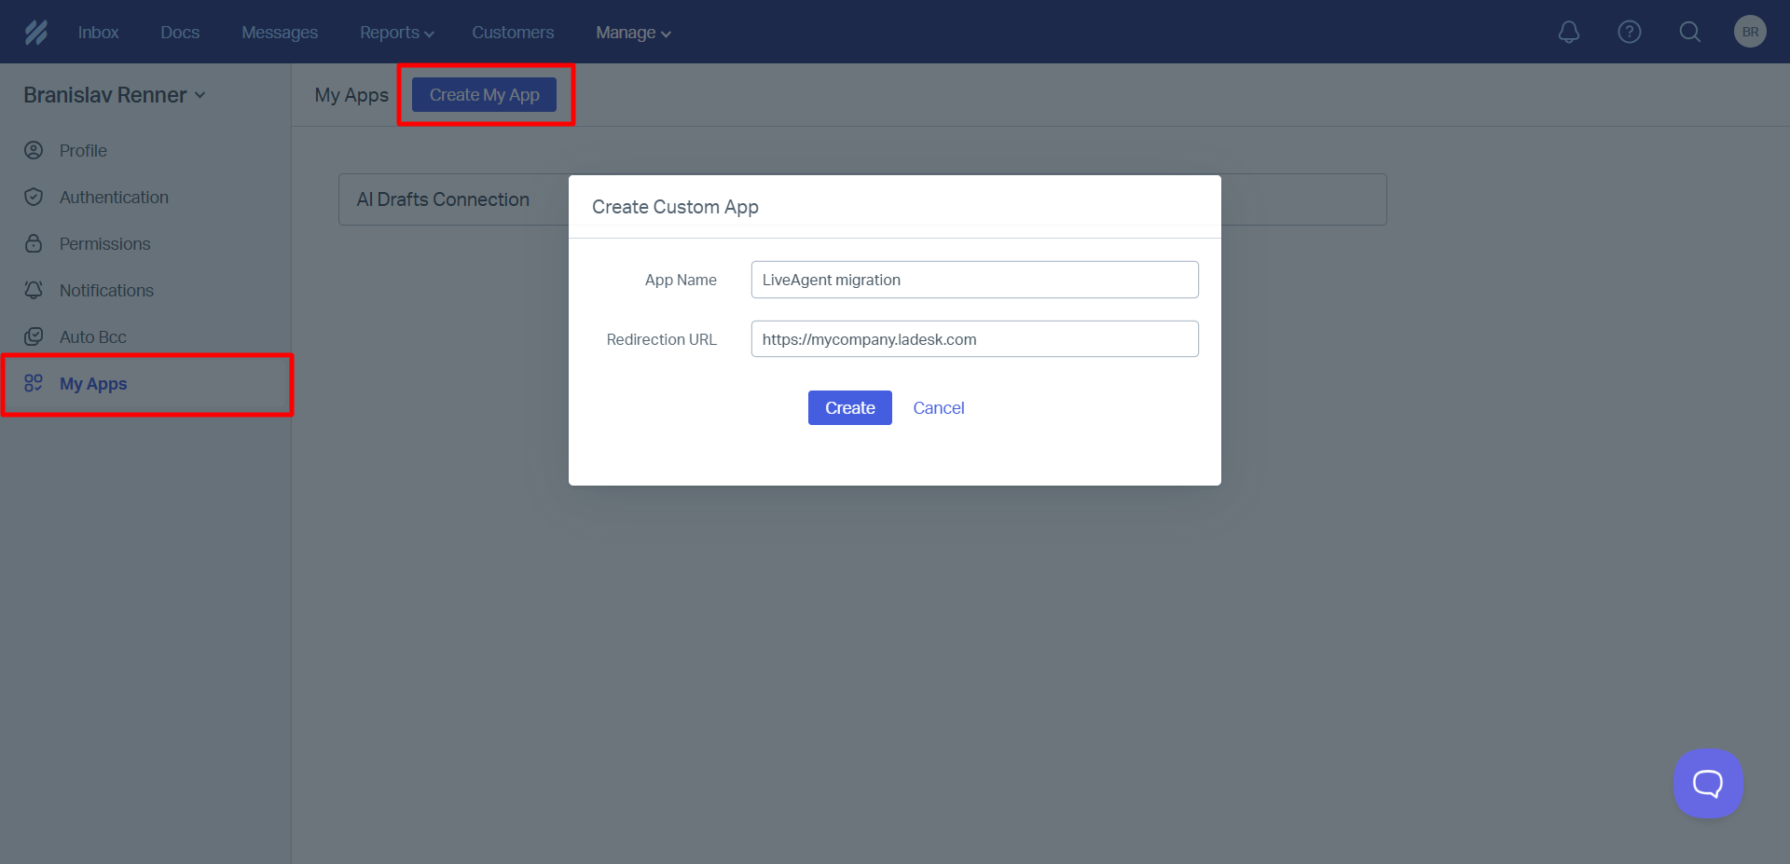
Task: Open the Docs menu item
Action: 180,33
